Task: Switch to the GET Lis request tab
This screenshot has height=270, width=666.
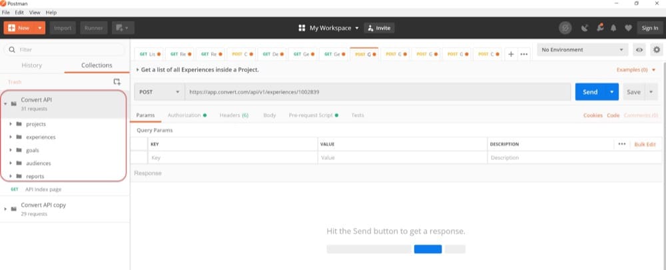Action: pyautogui.click(x=150, y=55)
